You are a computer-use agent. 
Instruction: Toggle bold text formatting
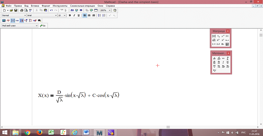pyautogui.click(x=70, y=15)
